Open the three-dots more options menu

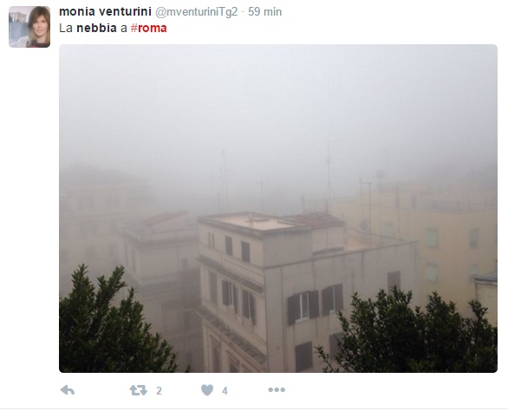277,389
